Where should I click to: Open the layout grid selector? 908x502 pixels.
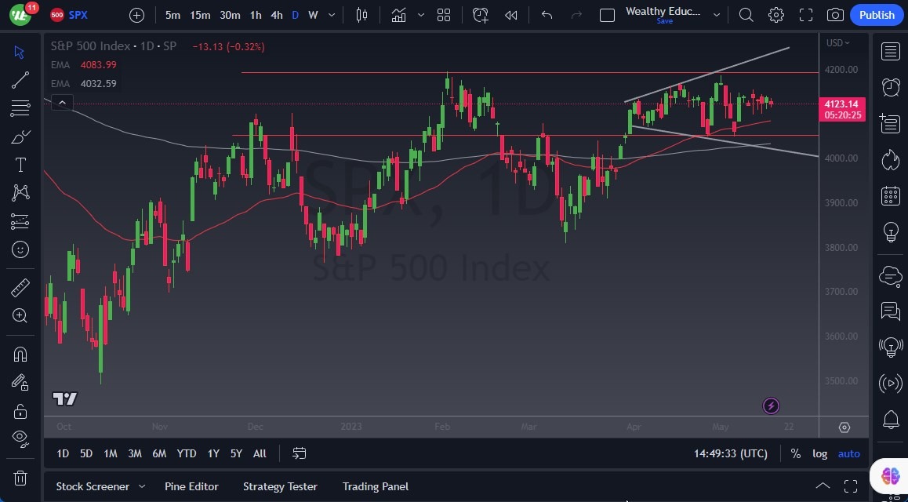tap(444, 15)
